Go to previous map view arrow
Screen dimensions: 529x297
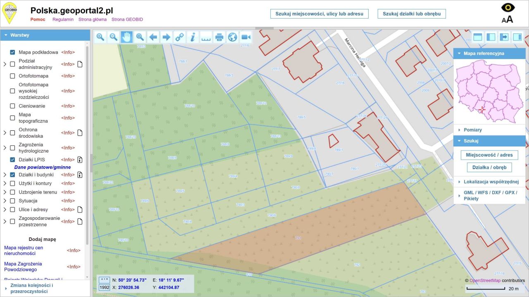point(153,37)
